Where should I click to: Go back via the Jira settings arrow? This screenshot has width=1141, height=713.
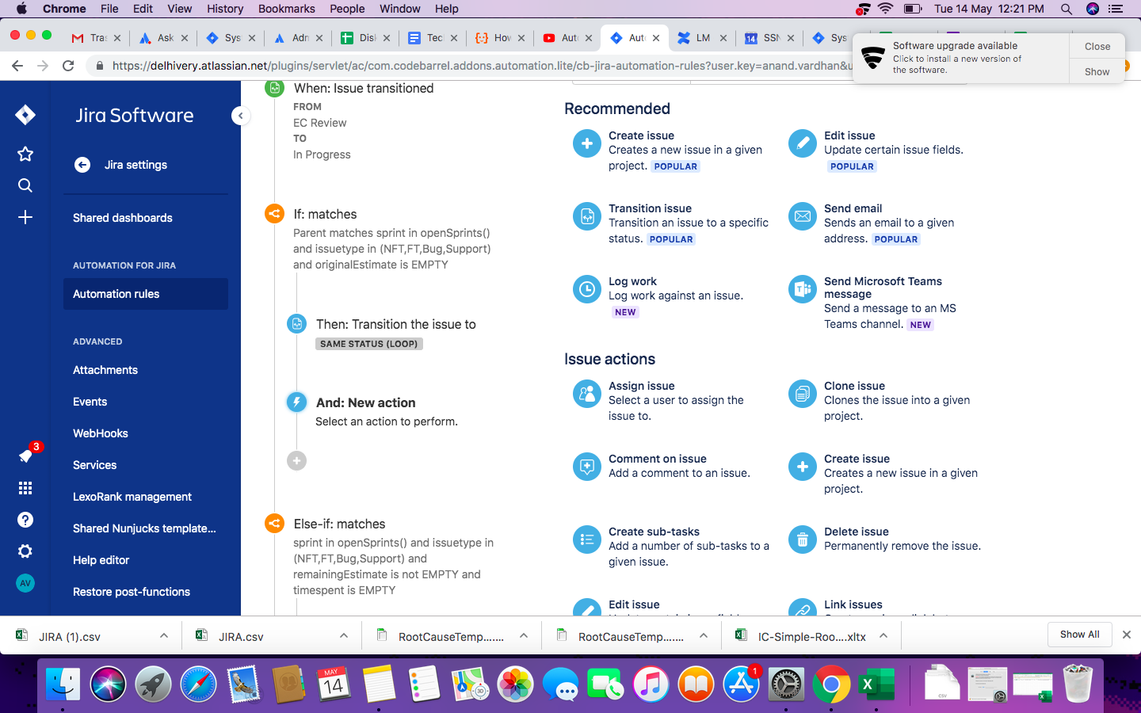(82, 165)
